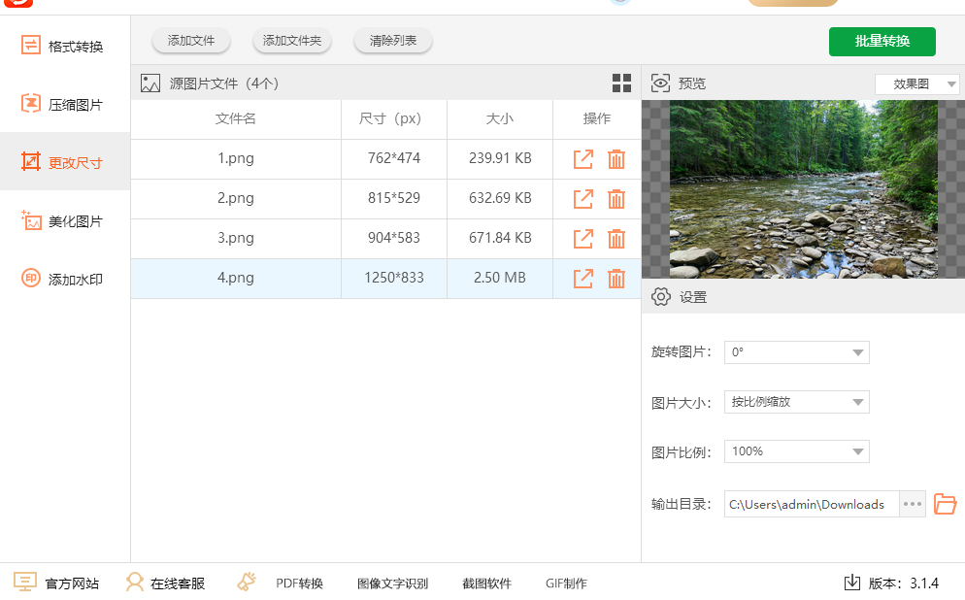Viewport: 965px width, 600px height.
Task: Open the 格式转换 sidebar section
Action: (65, 46)
